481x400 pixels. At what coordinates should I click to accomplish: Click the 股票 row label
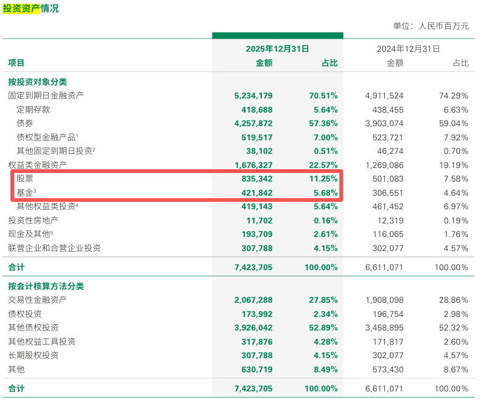25,178
